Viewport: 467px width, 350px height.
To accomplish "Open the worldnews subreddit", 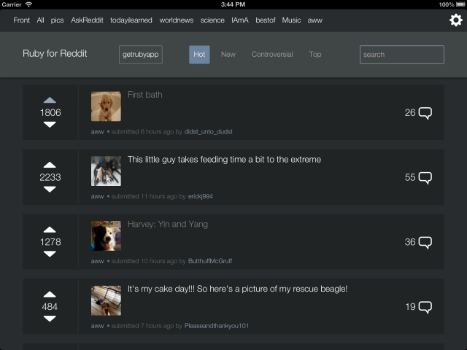I will pyautogui.click(x=176, y=20).
